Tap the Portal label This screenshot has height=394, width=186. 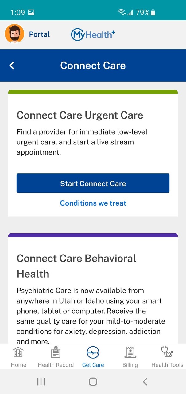click(x=39, y=34)
